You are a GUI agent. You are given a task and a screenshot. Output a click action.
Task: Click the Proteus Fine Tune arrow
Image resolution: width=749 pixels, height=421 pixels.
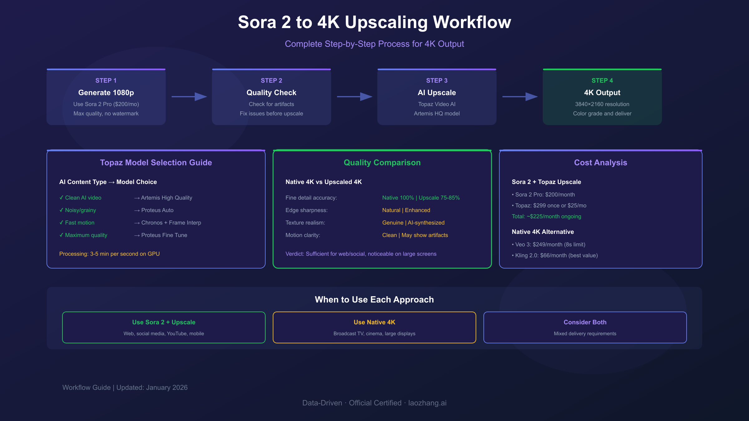pos(137,235)
